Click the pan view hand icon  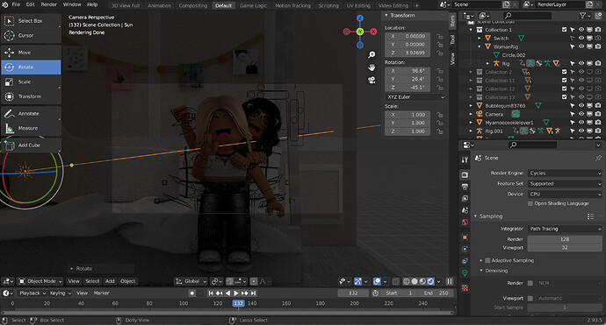click(x=372, y=67)
